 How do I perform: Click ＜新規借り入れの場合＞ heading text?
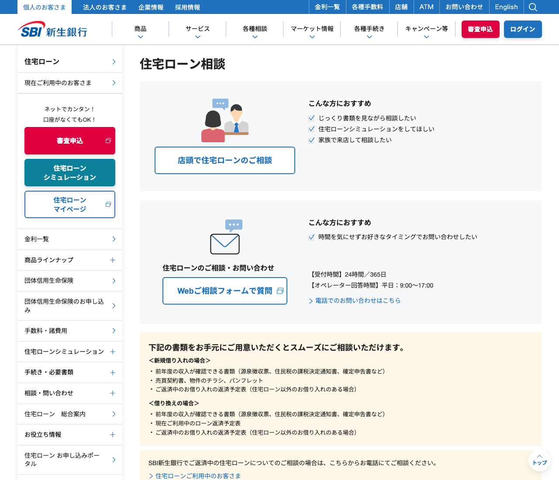pos(179,360)
